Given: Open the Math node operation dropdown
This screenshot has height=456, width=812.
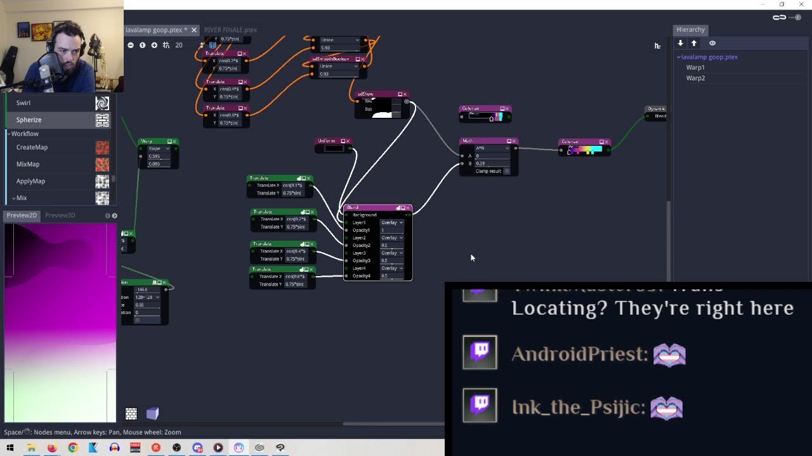Looking at the screenshot, I should (x=493, y=148).
